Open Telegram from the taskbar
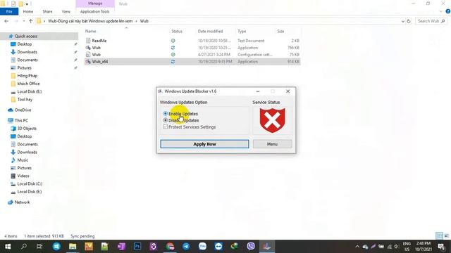 (186, 247)
